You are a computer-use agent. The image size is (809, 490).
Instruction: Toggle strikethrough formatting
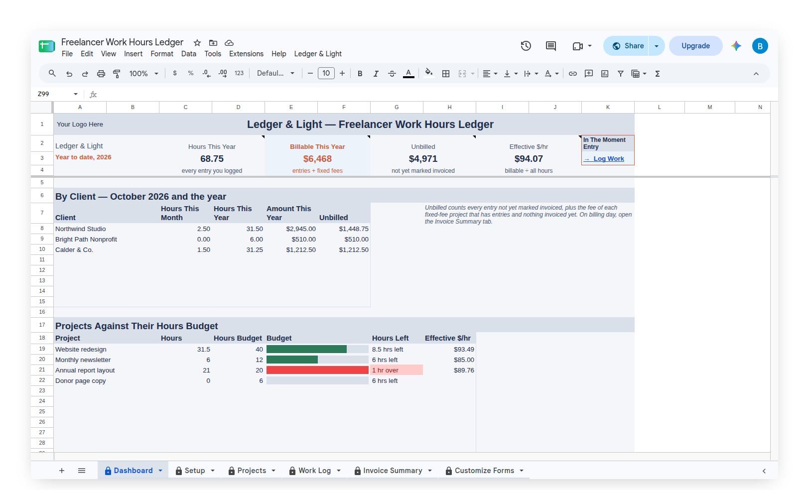pos(392,74)
